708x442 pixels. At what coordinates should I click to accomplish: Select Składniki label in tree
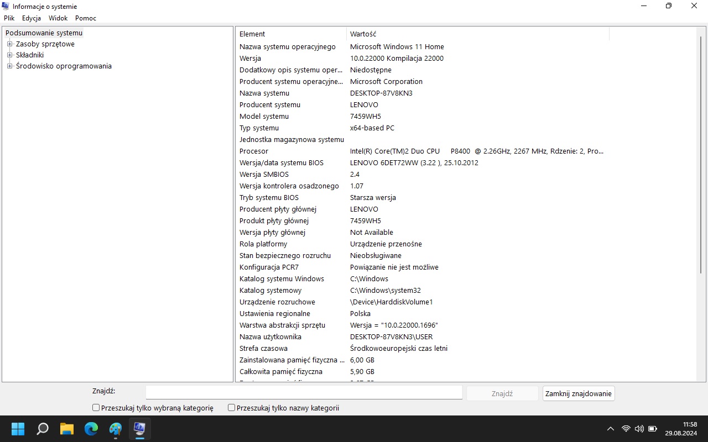pyautogui.click(x=30, y=55)
